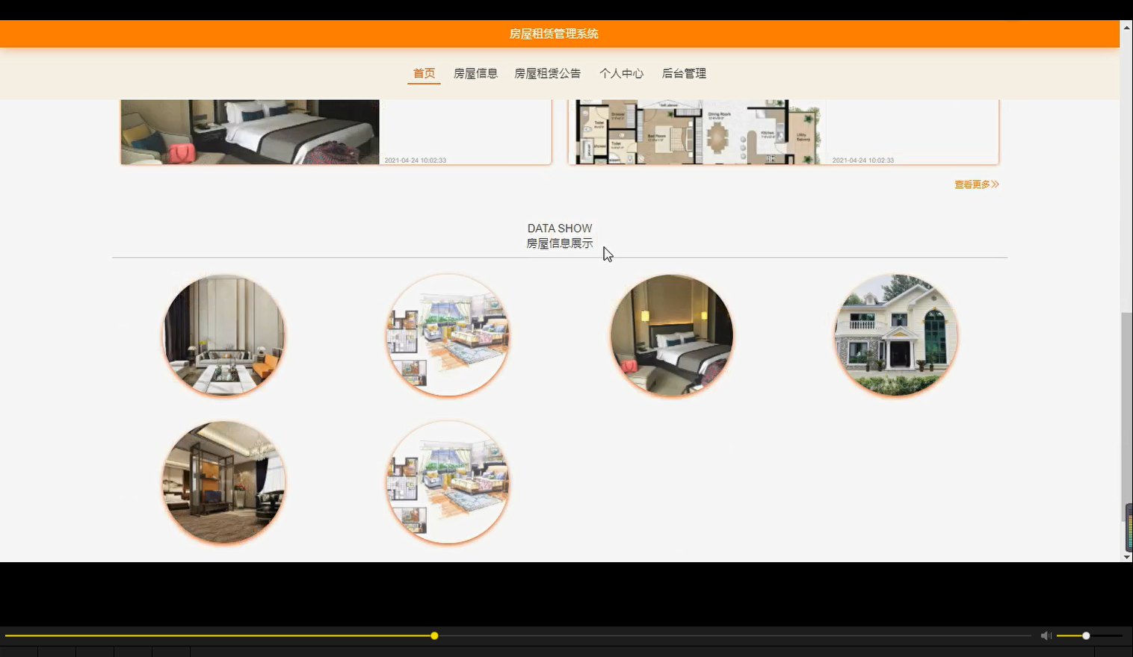Mute the video with the speaker icon
This screenshot has height=657, width=1133.
coord(1045,635)
